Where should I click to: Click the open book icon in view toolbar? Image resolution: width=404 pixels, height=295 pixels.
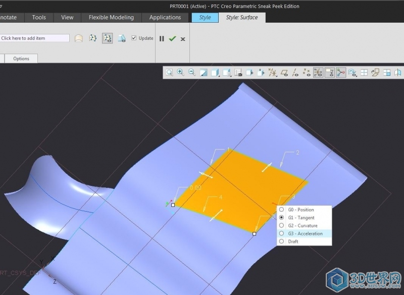pos(398,73)
